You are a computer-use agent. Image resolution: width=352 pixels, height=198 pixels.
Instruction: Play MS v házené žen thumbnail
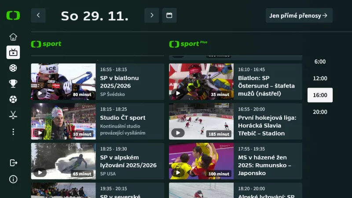pos(202,161)
